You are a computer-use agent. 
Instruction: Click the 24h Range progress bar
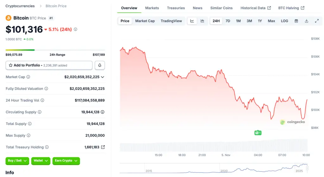(55, 50)
